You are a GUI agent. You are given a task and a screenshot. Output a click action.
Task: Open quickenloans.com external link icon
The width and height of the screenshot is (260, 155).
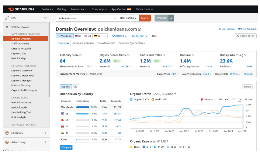pyautogui.click(x=140, y=29)
